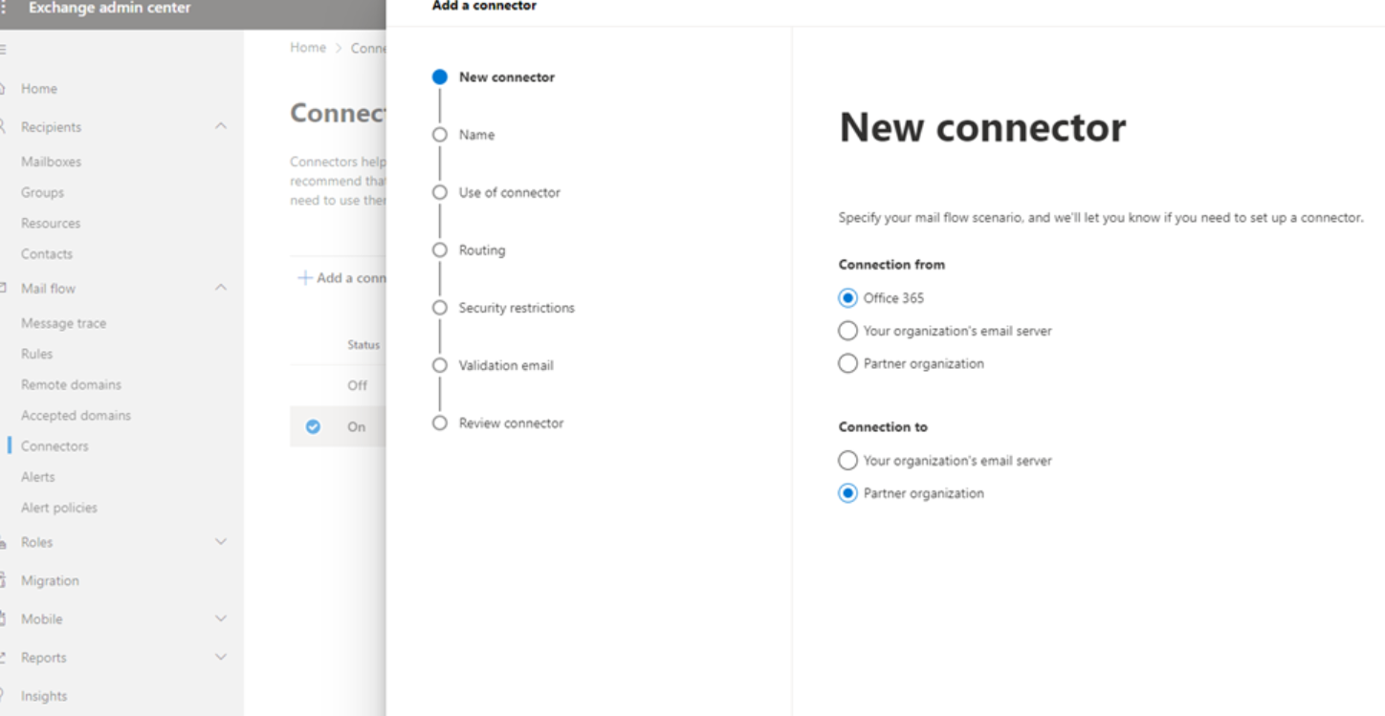Collapse the Mail flow section chevron
Viewport: 1385px width, 716px height.
pyautogui.click(x=221, y=289)
